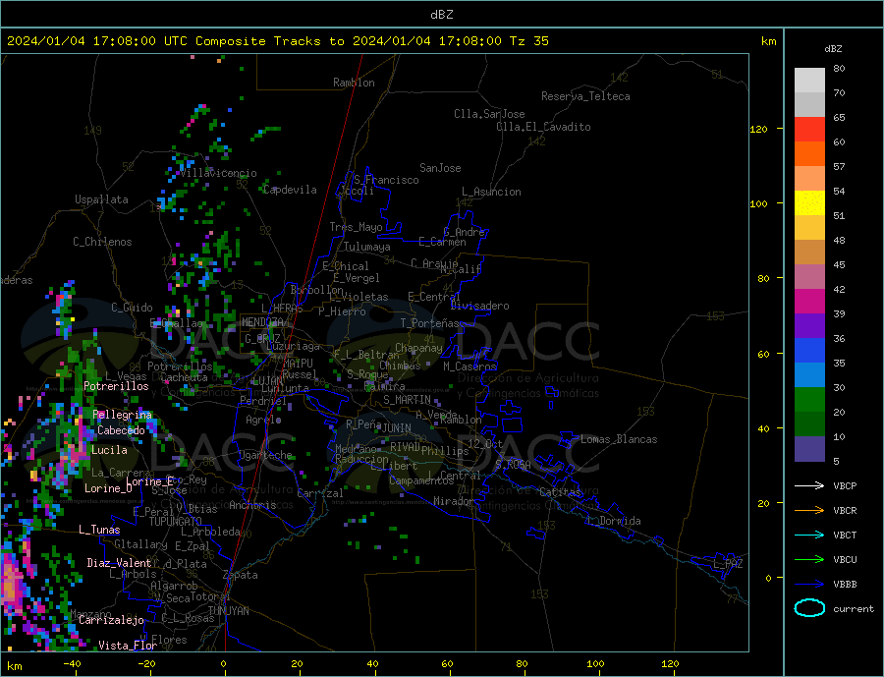Click the 'Lomas_Blancas' map label
This screenshot has width=884, height=677.
click(619, 439)
